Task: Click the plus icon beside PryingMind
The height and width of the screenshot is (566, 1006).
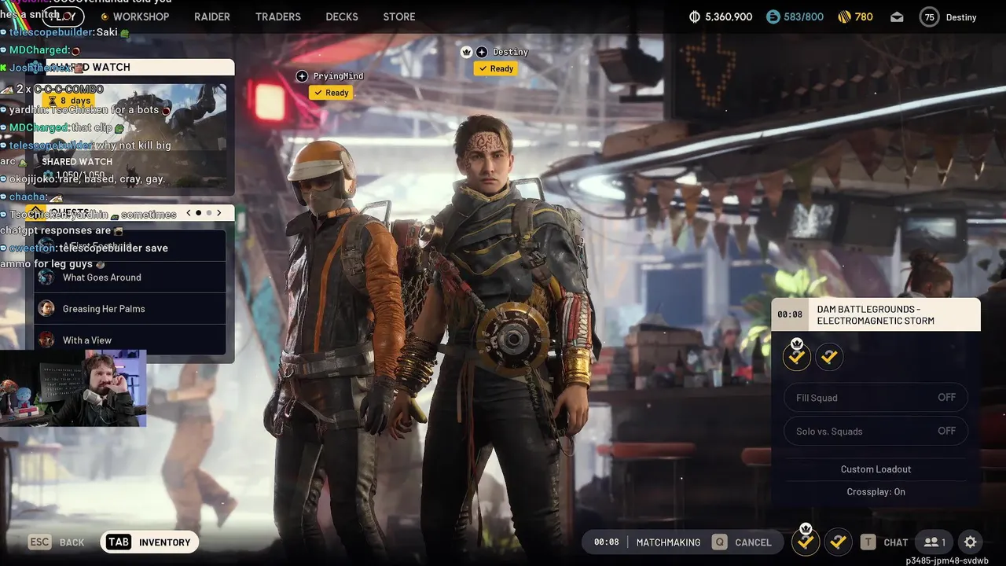Action: (x=302, y=75)
